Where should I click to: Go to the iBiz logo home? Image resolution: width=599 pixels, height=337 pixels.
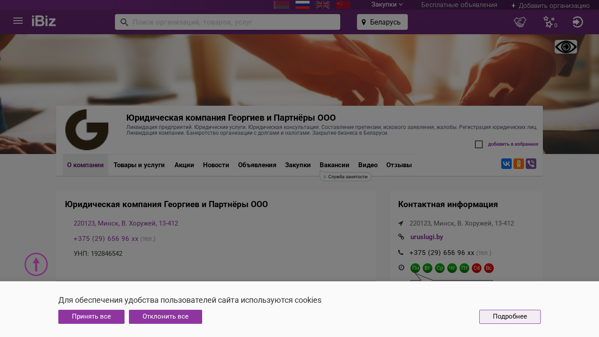(x=44, y=21)
